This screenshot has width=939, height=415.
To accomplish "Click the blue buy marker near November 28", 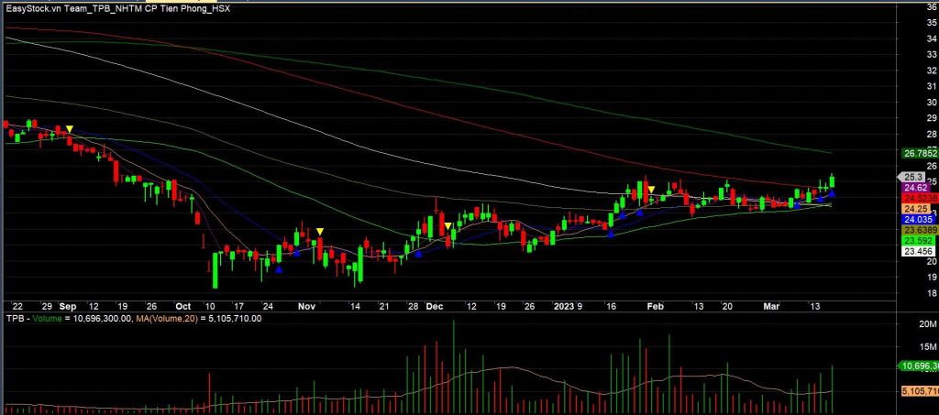I will pyautogui.click(x=418, y=254).
